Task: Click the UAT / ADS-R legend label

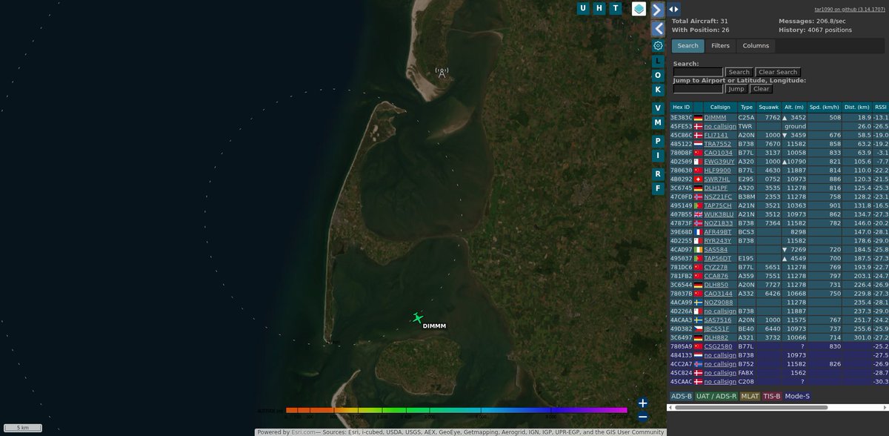Action: 716,397
